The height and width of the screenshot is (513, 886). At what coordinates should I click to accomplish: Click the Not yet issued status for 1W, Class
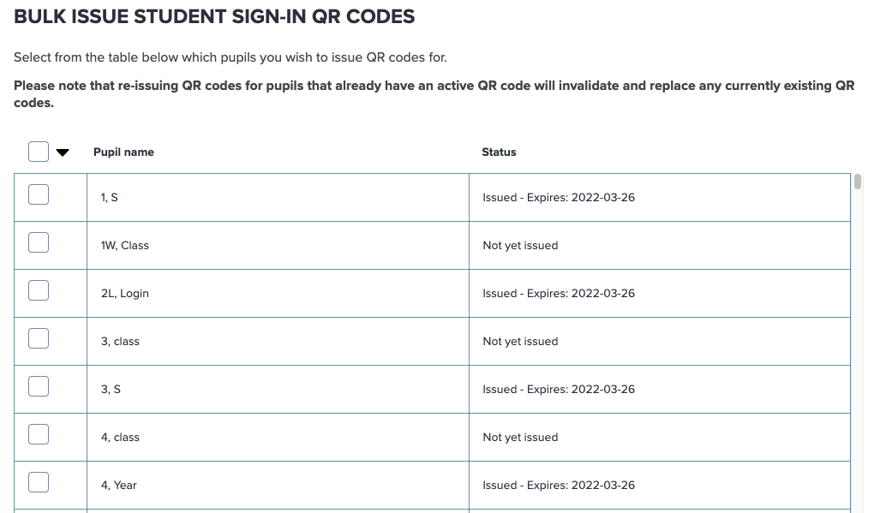[x=520, y=245]
